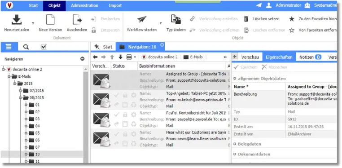Collapse the docuvita online 2 tree node
The height and width of the screenshot is (168, 342).
[3, 69]
